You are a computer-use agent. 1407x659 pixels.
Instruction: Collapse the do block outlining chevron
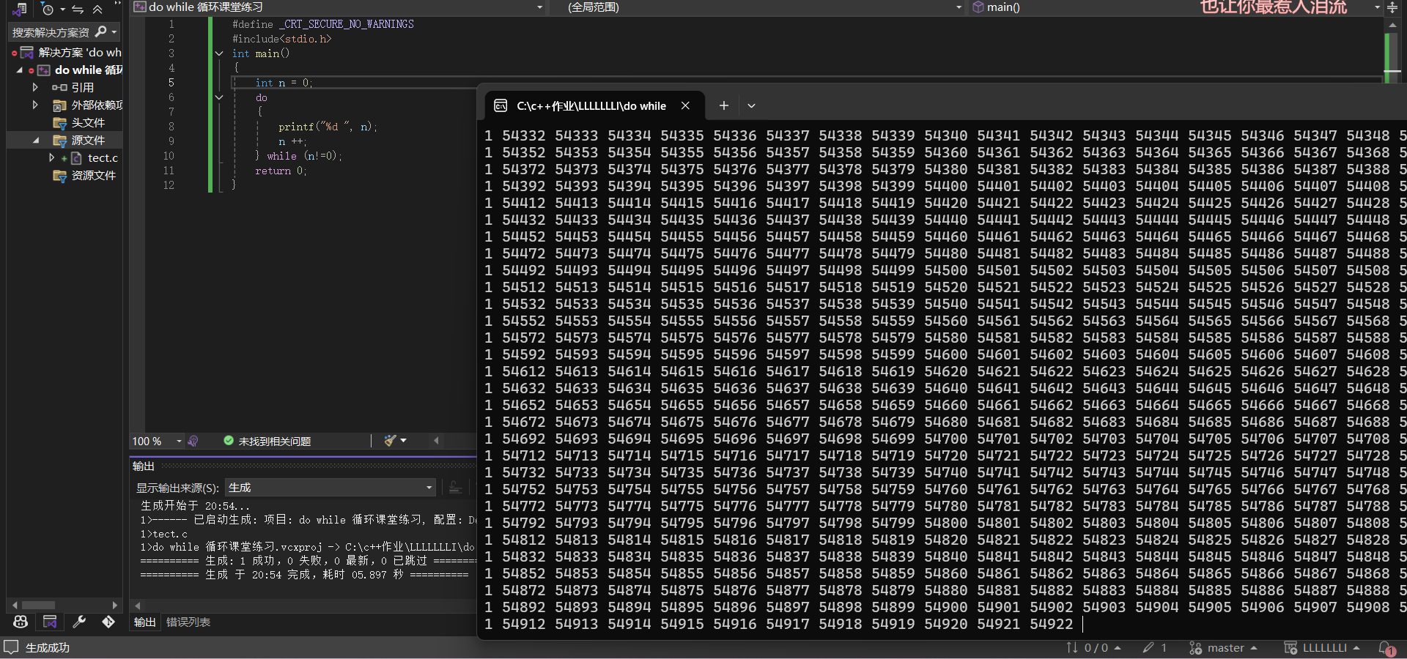(218, 97)
